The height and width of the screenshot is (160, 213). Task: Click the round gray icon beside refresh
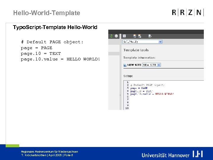[x=116, y=36]
